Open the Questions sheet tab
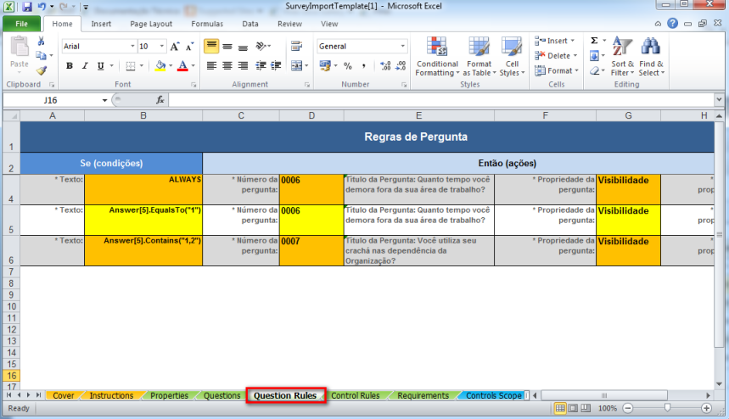This screenshot has height=419, width=729. tap(222, 395)
